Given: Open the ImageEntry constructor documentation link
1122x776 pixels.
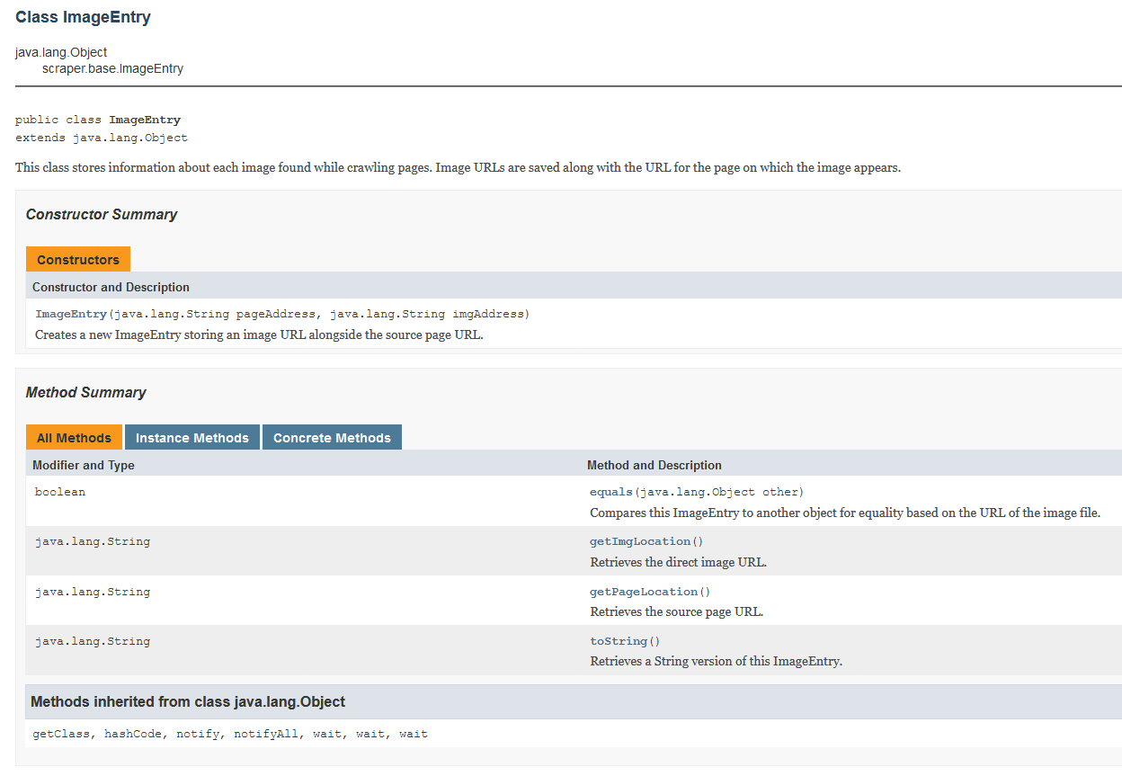Looking at the screenshot, I should pos(70,314).
